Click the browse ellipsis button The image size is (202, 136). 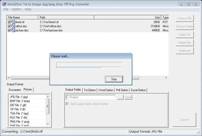click(x=120, y=97)
